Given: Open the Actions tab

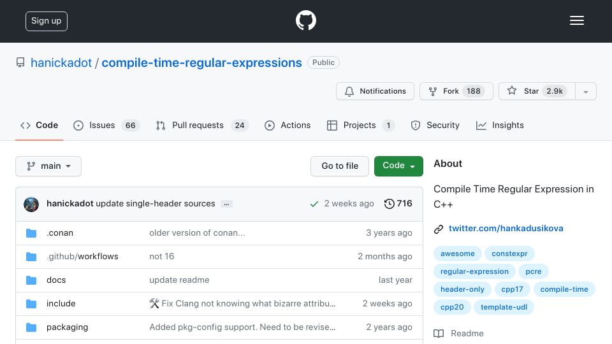Looking at the screenshot, I should pos(288,125).
